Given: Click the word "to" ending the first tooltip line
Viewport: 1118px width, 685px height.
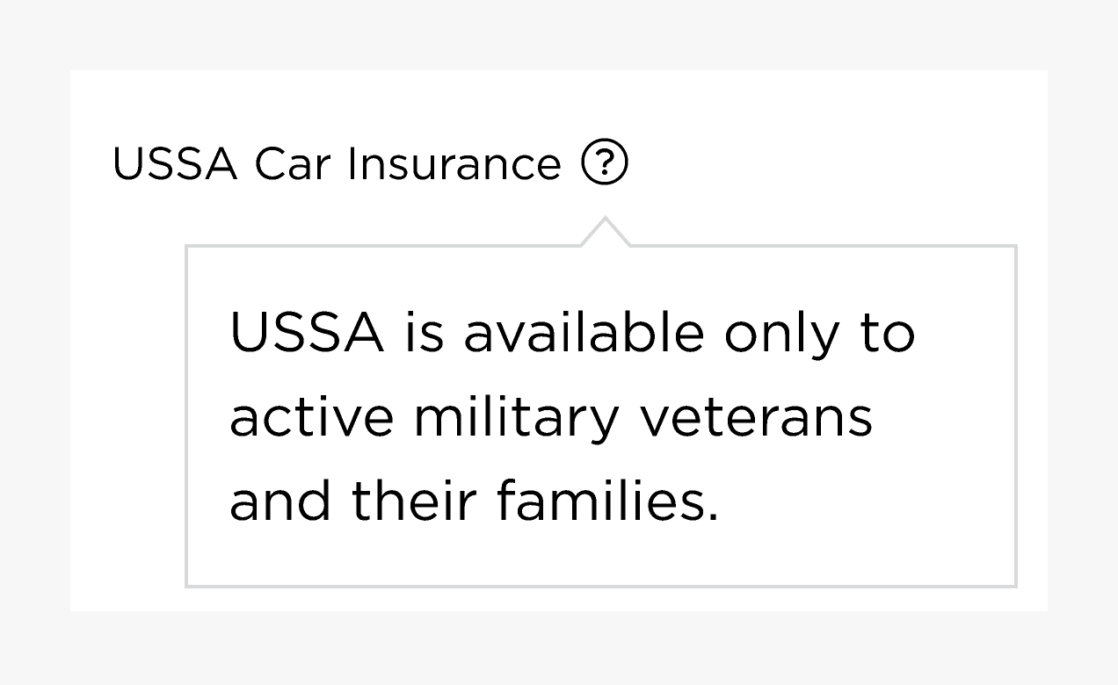Looking at the screenshot, I should point(886,334).
